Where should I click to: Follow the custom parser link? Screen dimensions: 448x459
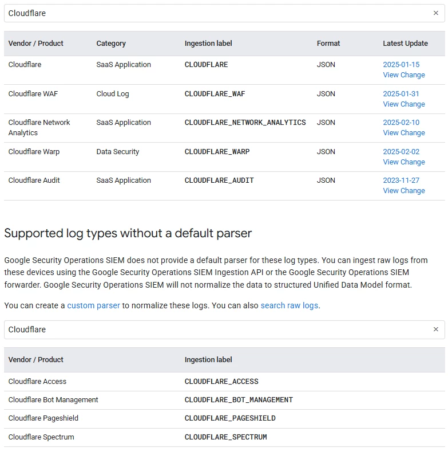[x=93, y=305]
